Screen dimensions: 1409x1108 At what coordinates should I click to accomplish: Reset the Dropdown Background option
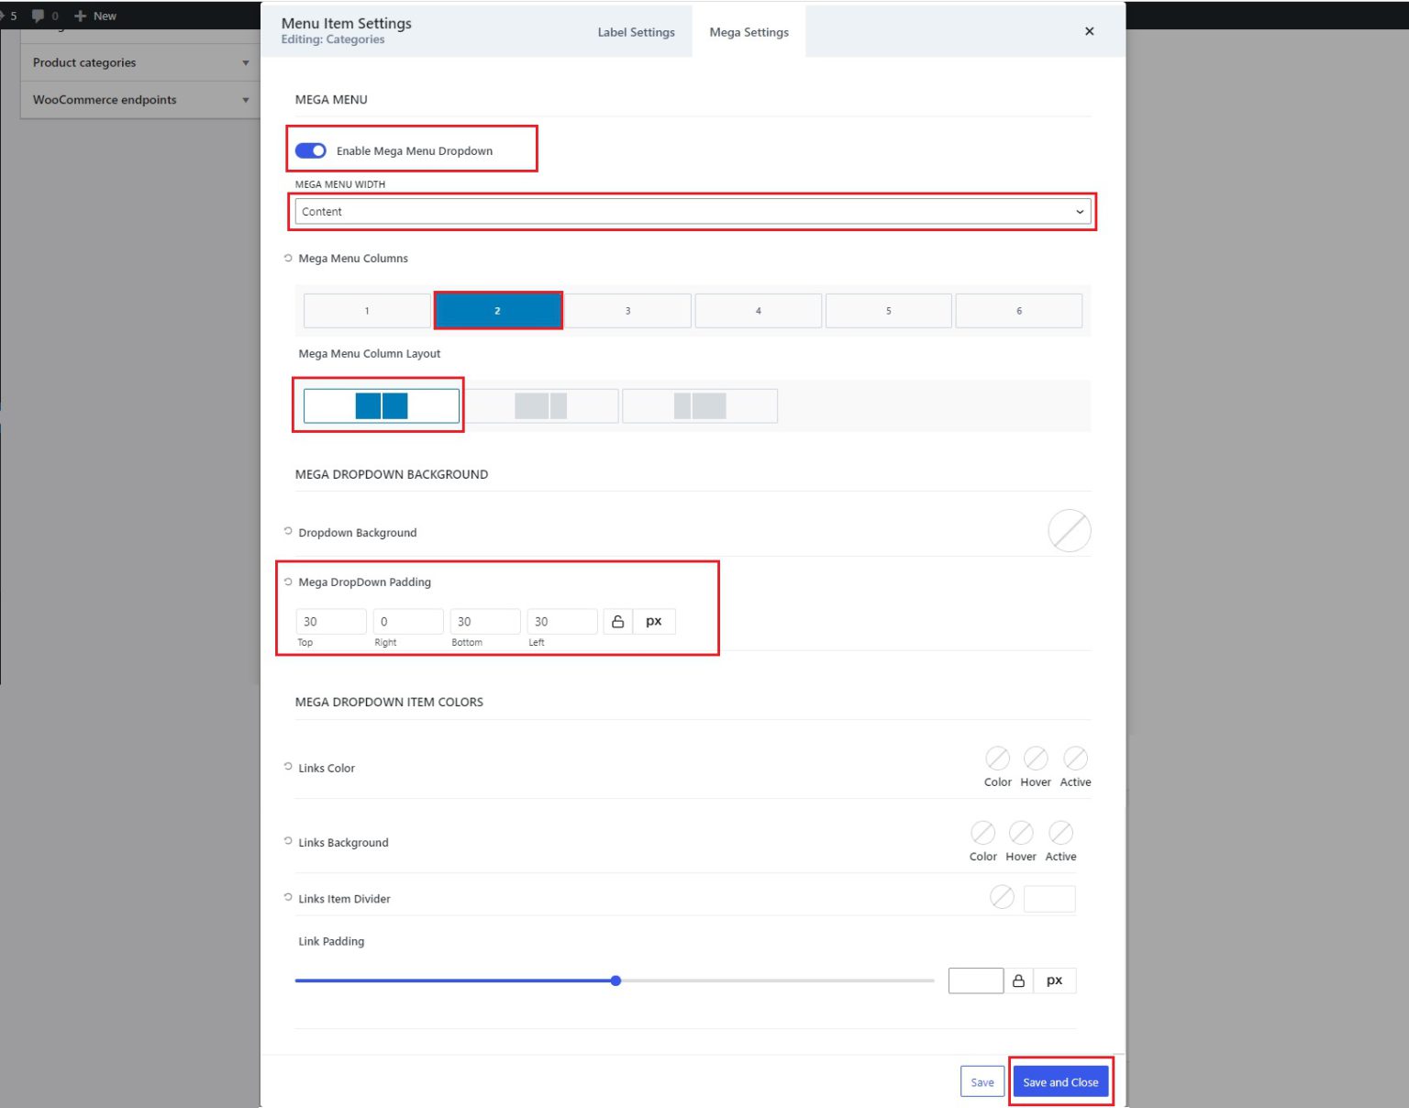[x=287, y=531]
